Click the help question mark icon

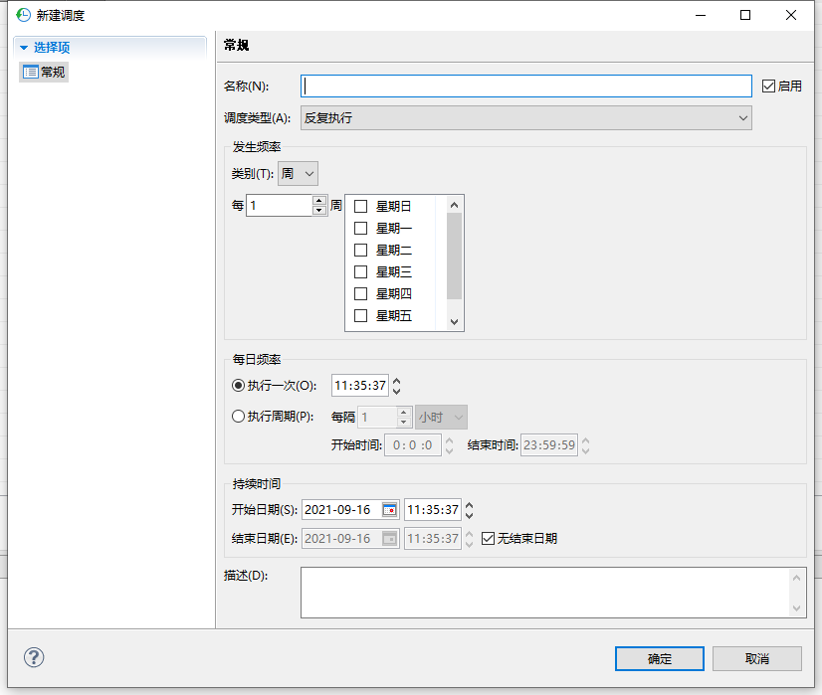(x=34, y=657)
